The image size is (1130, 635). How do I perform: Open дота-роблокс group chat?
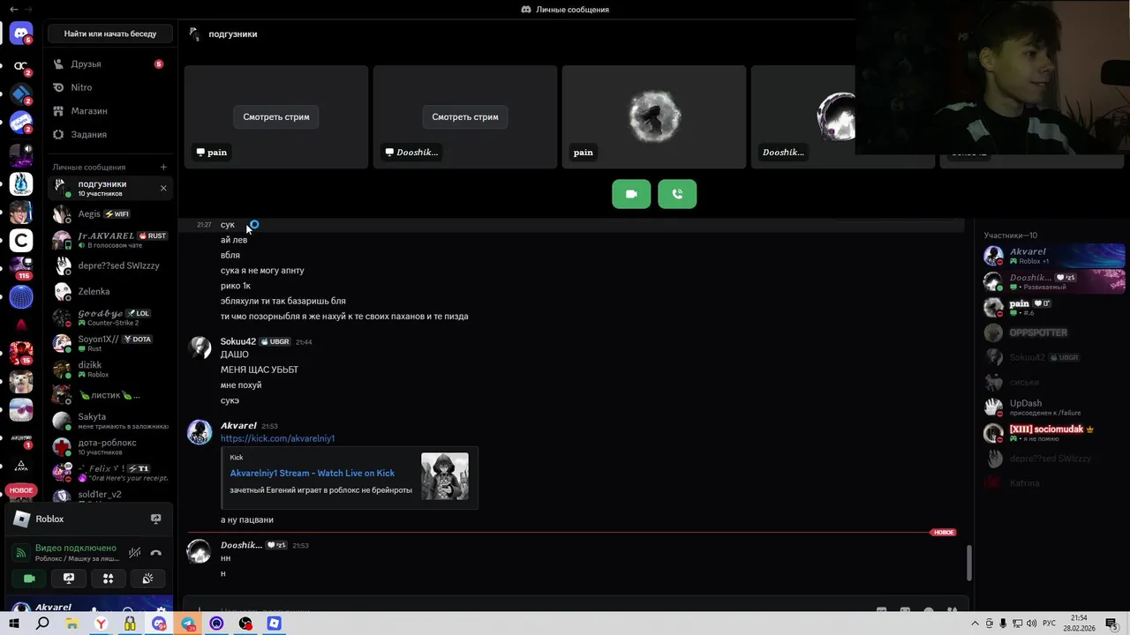109,446
